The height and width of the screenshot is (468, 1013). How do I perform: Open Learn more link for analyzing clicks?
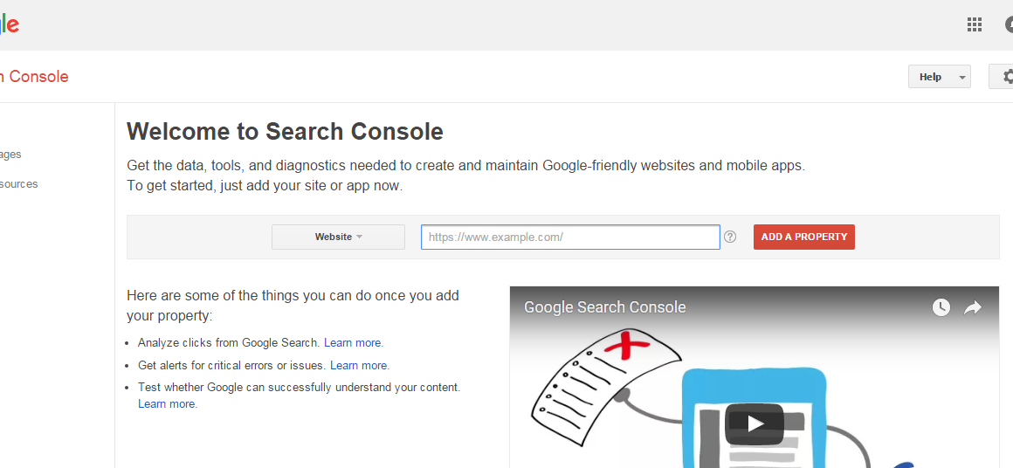(x=354, y=343)
